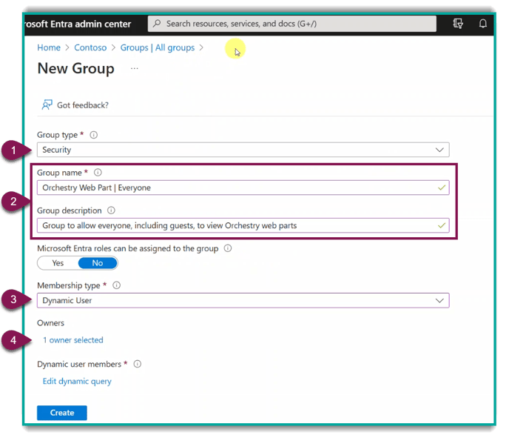509x438 pixels.
Task: Click info icon next to Group description
Action: pos(112,210)
